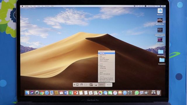Open the View menu

pos(39,6)
